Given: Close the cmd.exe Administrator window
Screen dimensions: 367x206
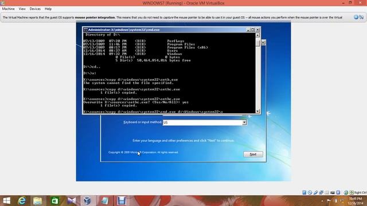Looking at the screenshot, I should pyautogui.click(x=257, y=30).
